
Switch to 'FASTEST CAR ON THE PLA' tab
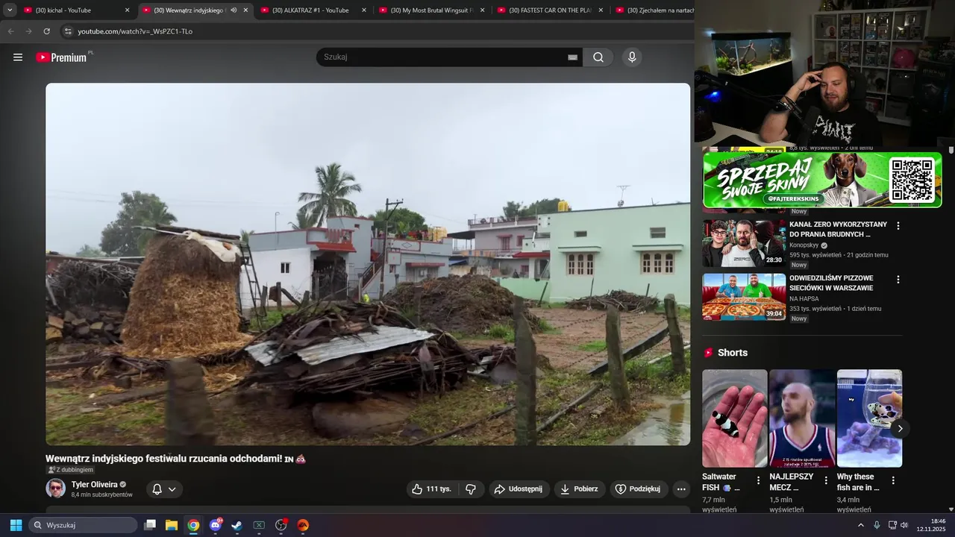548,10
